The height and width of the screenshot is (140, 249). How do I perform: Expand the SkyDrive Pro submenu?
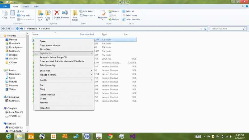[64, 53]
